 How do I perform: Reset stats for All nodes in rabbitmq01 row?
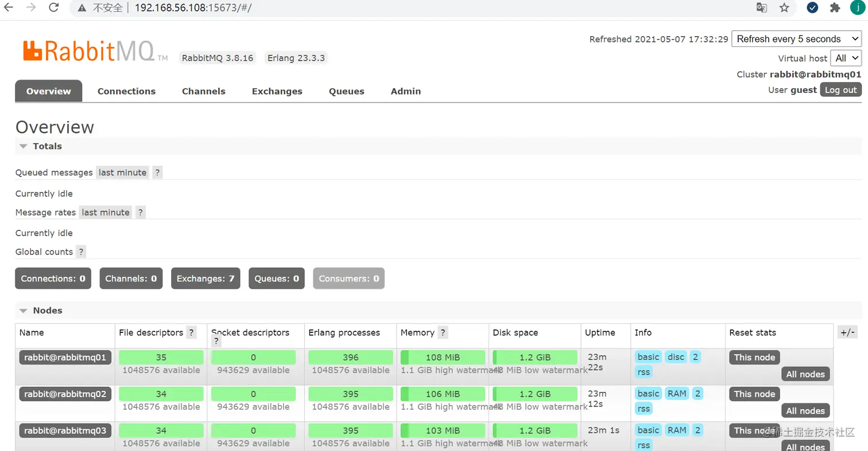805,374
